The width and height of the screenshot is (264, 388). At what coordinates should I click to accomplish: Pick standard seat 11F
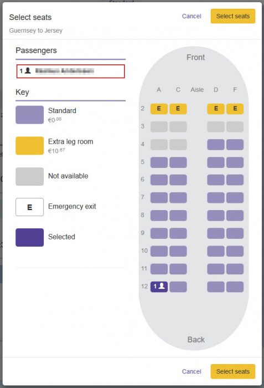click(235, 269)
